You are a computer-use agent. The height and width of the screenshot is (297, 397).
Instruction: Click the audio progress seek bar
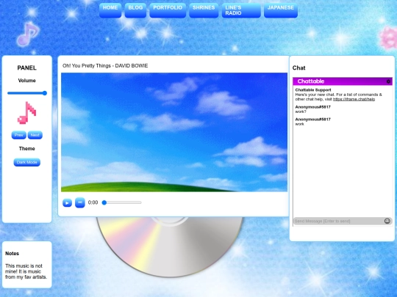click(122, 202)
